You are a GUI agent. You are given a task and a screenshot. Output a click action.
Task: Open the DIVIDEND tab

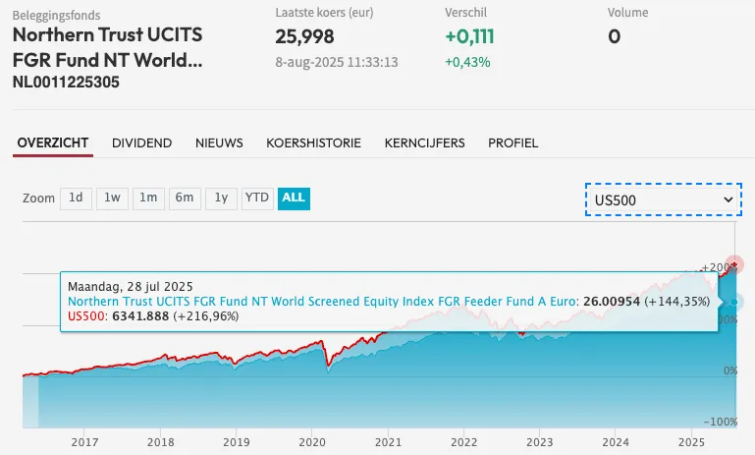(x=142, y=143)
